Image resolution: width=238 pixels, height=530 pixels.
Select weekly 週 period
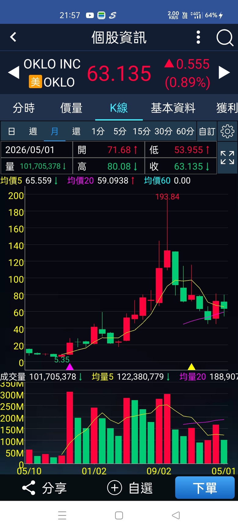pyautogui.click(x=33, y=132)
